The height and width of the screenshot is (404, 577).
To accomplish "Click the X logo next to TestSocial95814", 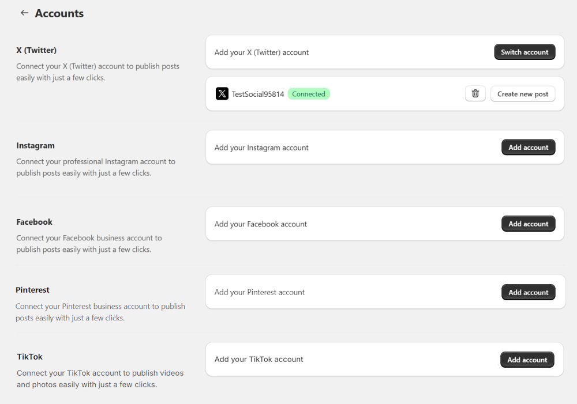I will 222,94.
